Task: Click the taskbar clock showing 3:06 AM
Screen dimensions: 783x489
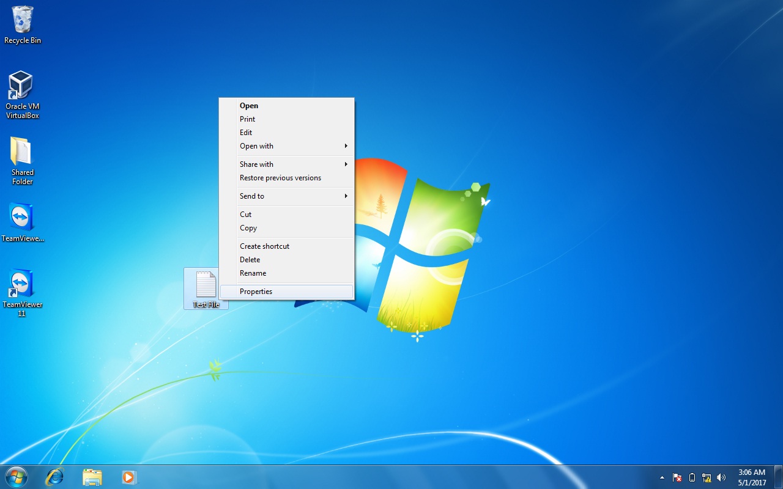Action: (752, 477)
